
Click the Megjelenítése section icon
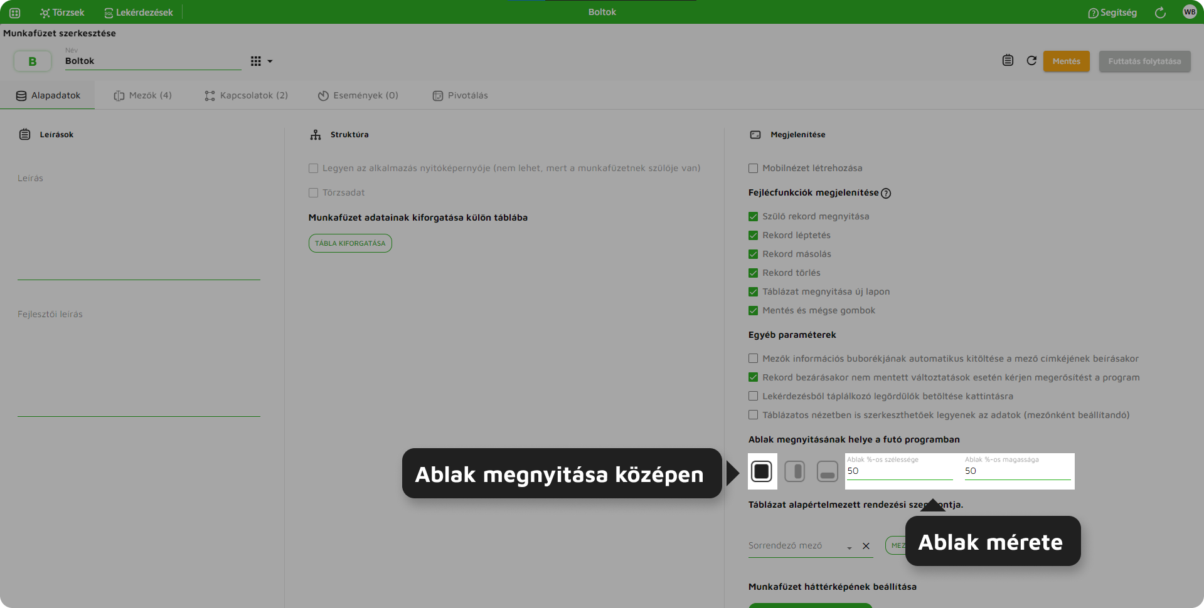click(755, 135)
